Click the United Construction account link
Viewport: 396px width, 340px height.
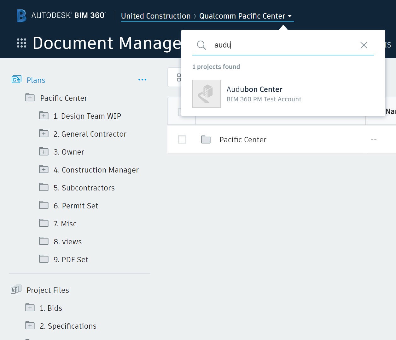click(x=156, y=16)
